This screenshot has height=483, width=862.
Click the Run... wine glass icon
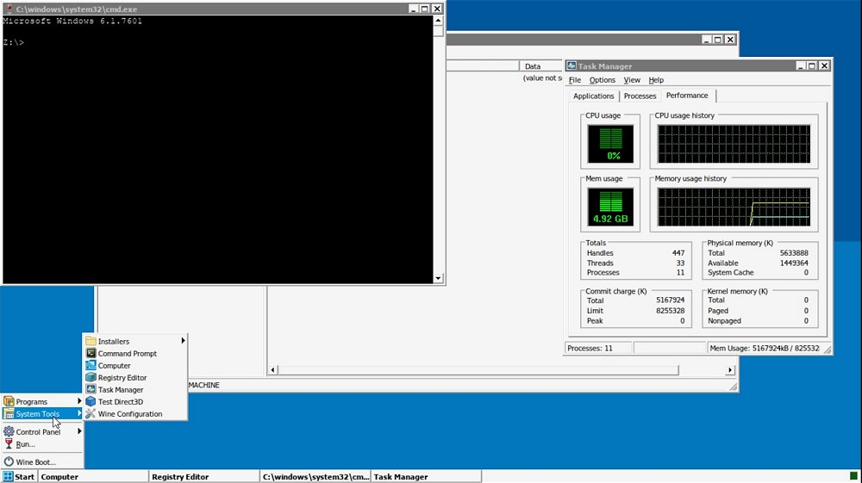point(9,444)
